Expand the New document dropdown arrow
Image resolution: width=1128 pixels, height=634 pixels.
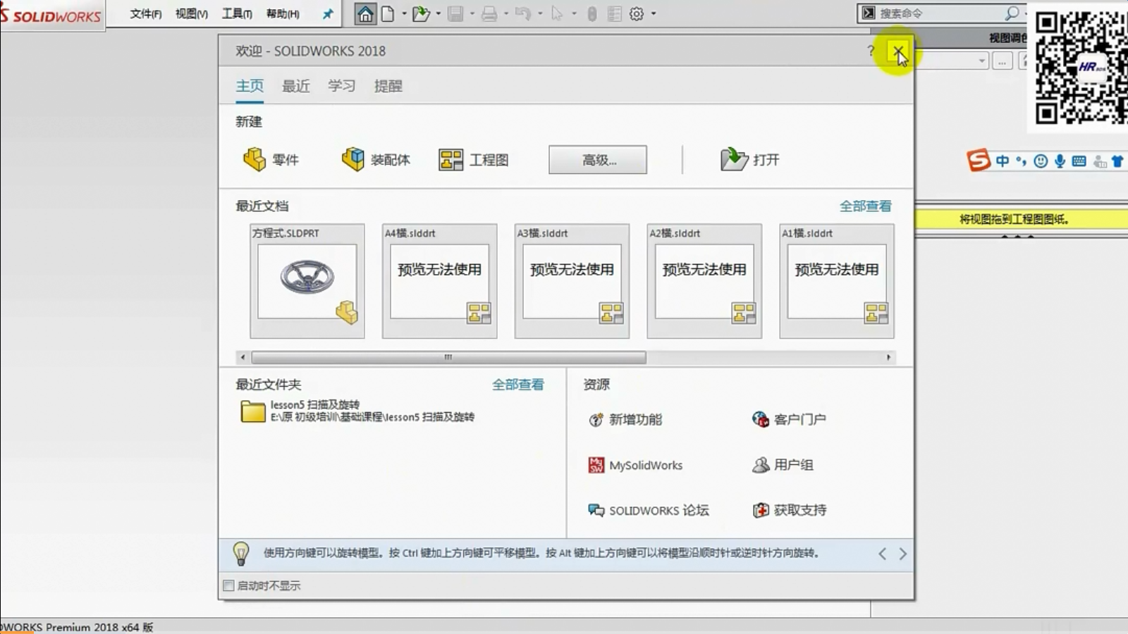coord(404,14)
